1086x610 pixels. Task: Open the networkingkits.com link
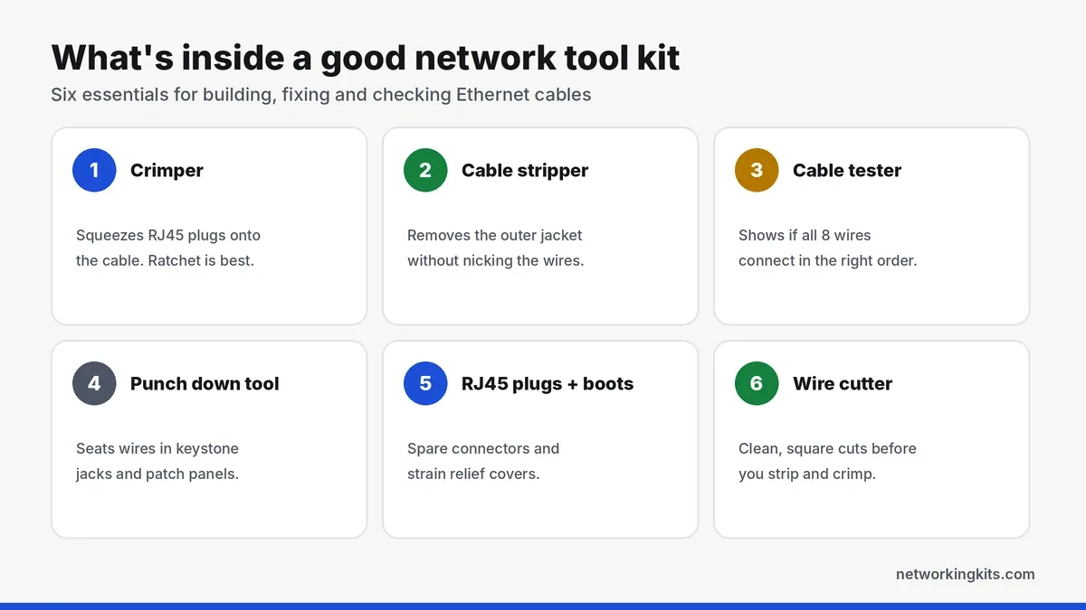[965, 574]
